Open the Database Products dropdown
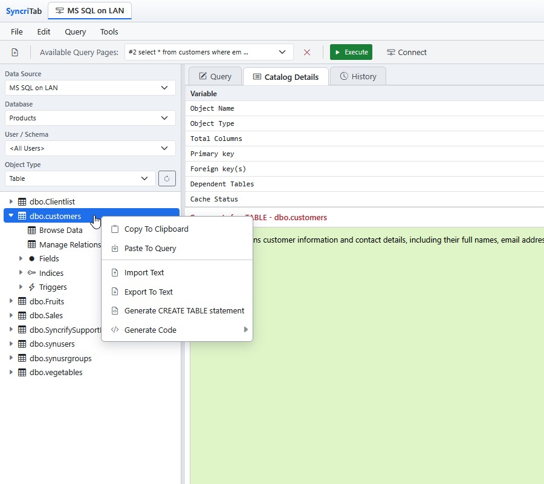544x484 pixels. coord(90,118)
